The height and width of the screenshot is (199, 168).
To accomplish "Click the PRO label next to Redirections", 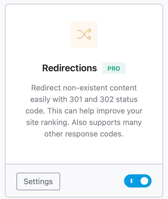I will [x=114, y=69].
